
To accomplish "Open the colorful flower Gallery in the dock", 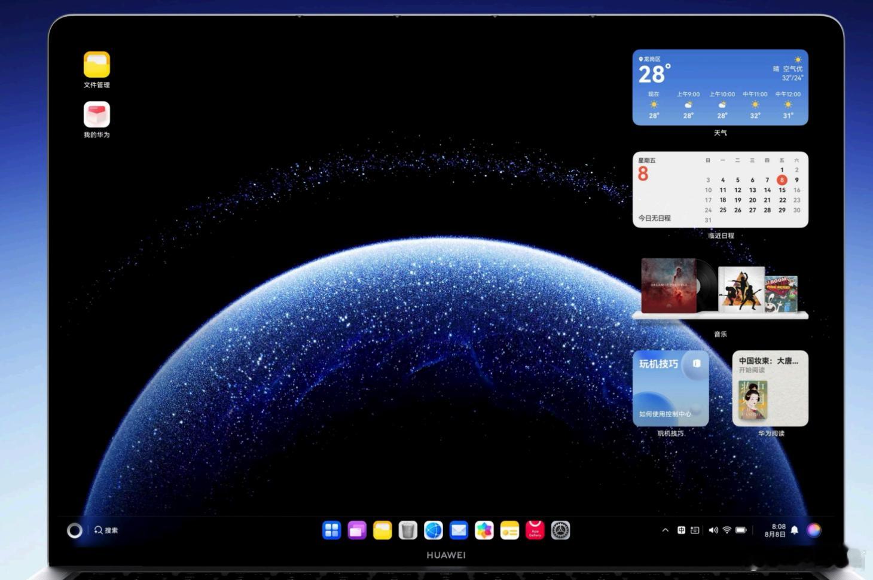I will click(x=484, y=530).
